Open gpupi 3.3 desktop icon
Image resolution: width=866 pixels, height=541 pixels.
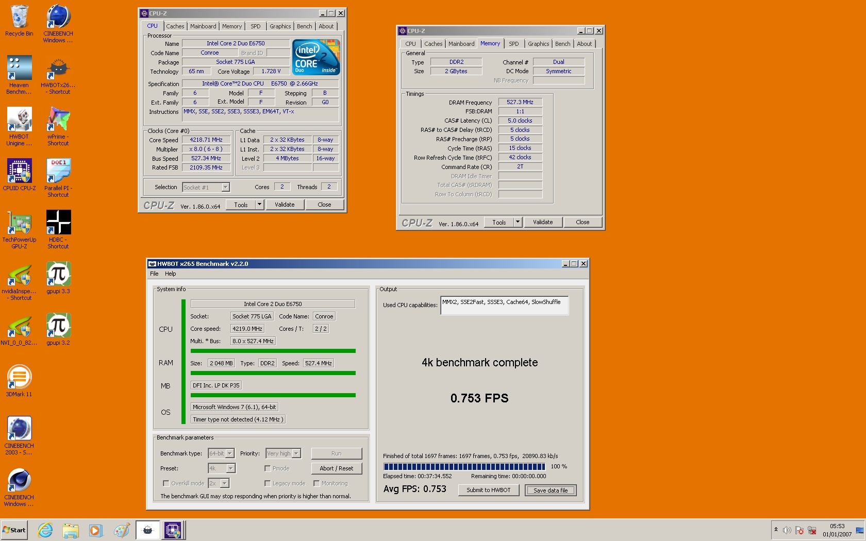58,278
